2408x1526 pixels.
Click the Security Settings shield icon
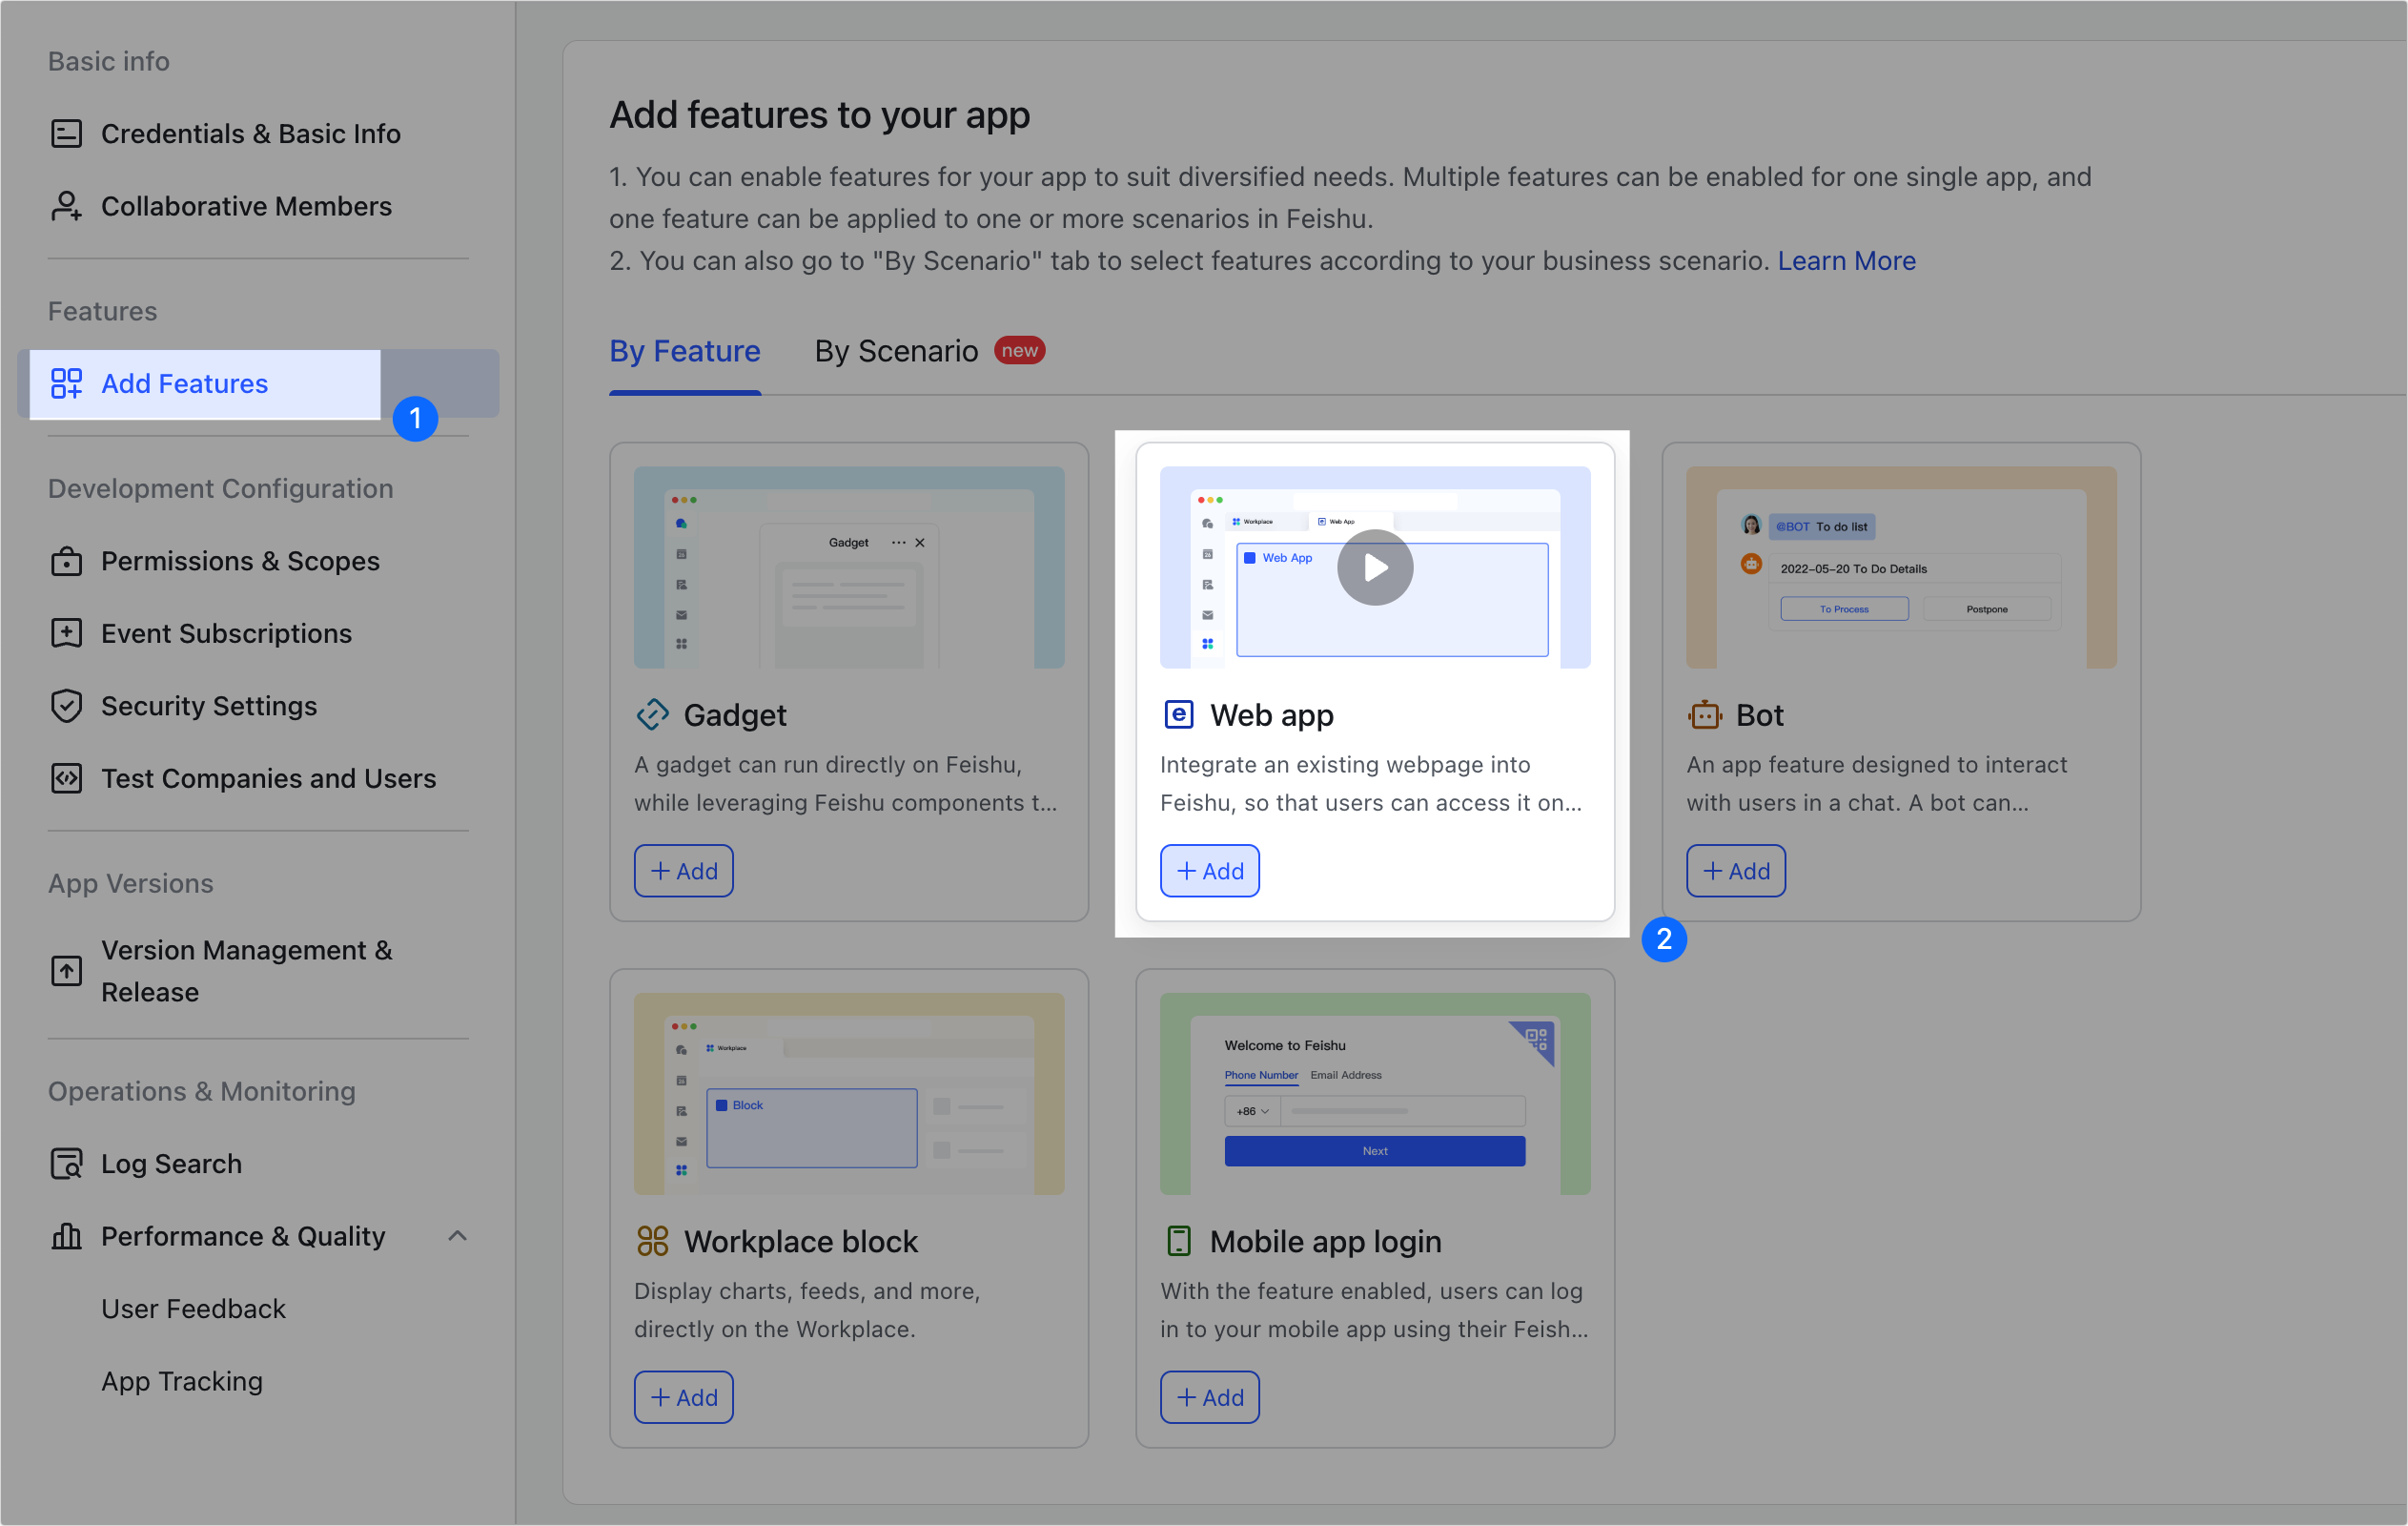pyautogui.click(x=66, y=706)
